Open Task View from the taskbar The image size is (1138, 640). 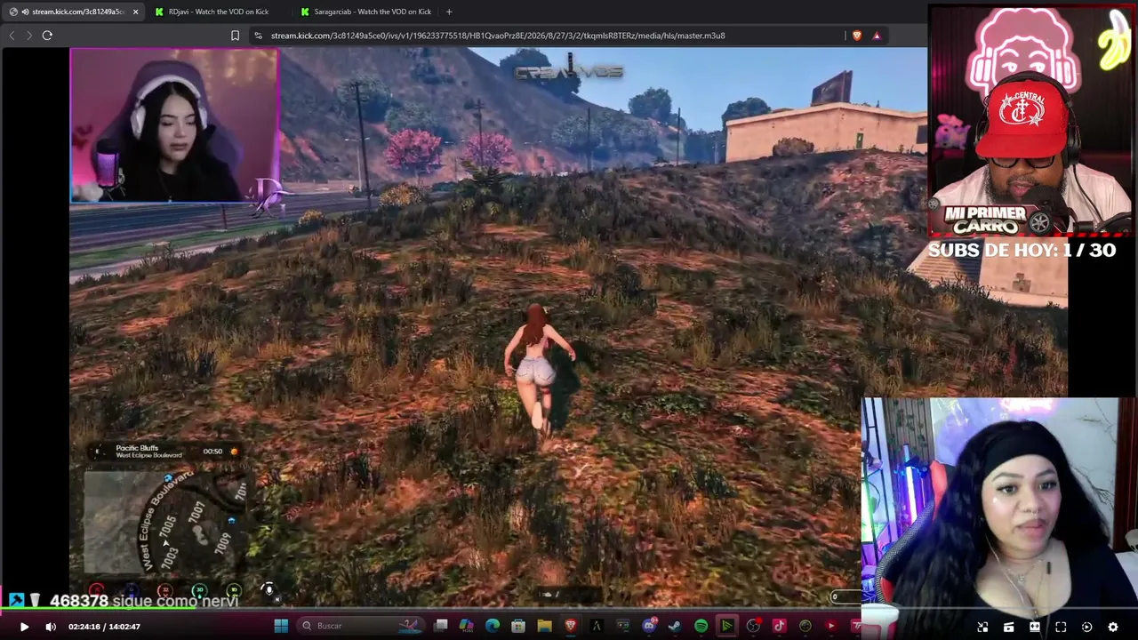[440, 626]
